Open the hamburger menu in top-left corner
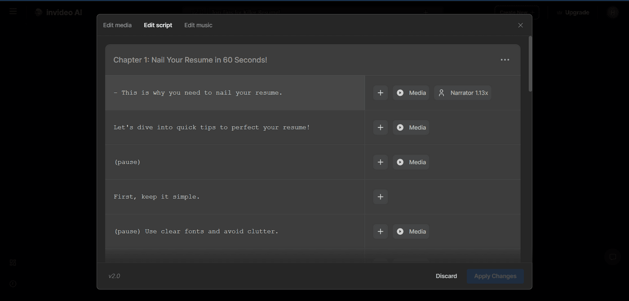The width and height of the screenshot is (629, 301). pos(13,11)
